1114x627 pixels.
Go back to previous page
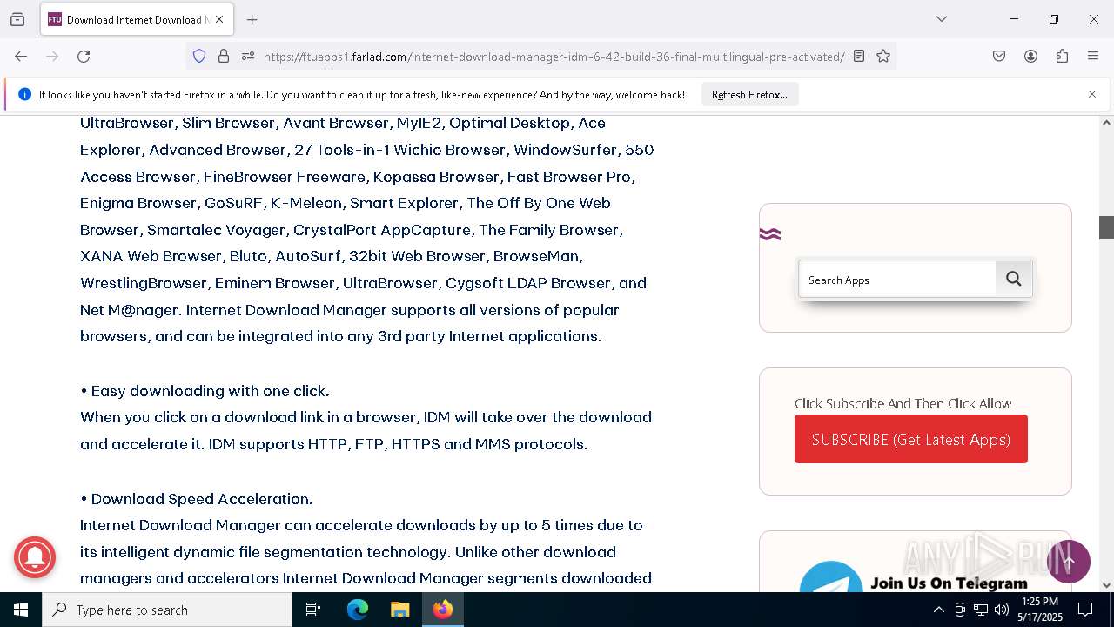click(21, 57)
